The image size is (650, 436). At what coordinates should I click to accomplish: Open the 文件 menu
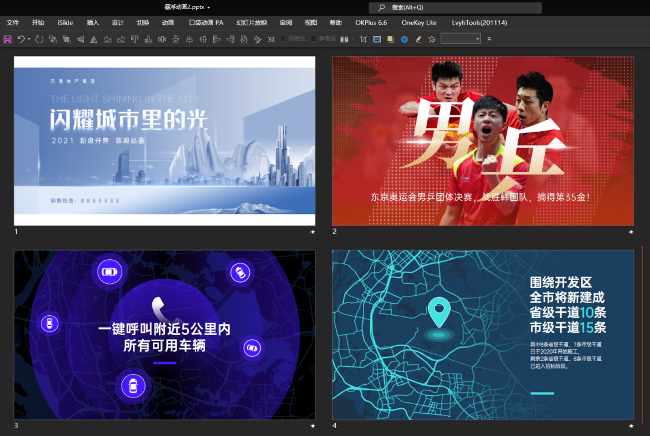pos(13,23)
